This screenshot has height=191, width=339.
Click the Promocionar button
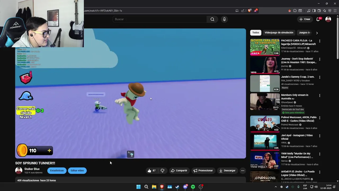click(203, 171)
